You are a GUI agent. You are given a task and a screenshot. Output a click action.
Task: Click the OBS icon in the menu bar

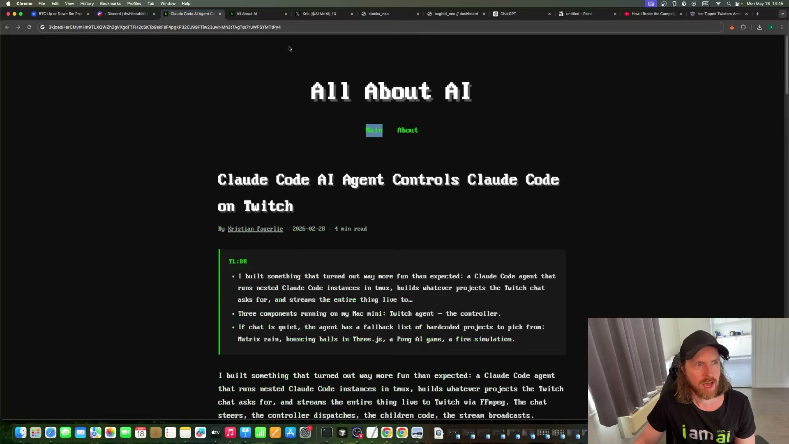click(x=664, y=4)
